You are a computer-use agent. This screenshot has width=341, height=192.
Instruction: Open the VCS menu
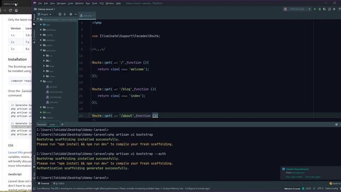coord(102,4)
